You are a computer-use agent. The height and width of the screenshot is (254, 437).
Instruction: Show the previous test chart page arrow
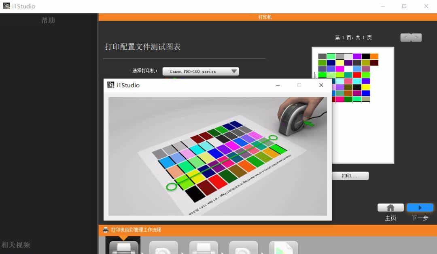406,38
